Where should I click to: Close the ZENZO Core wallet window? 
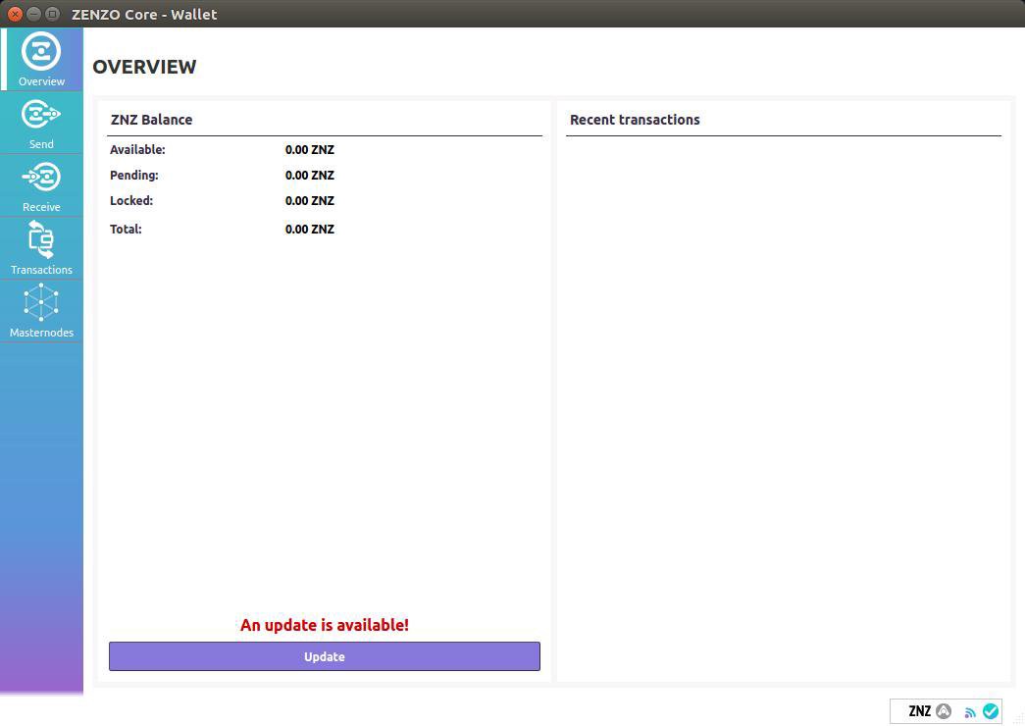pos(15,14)
